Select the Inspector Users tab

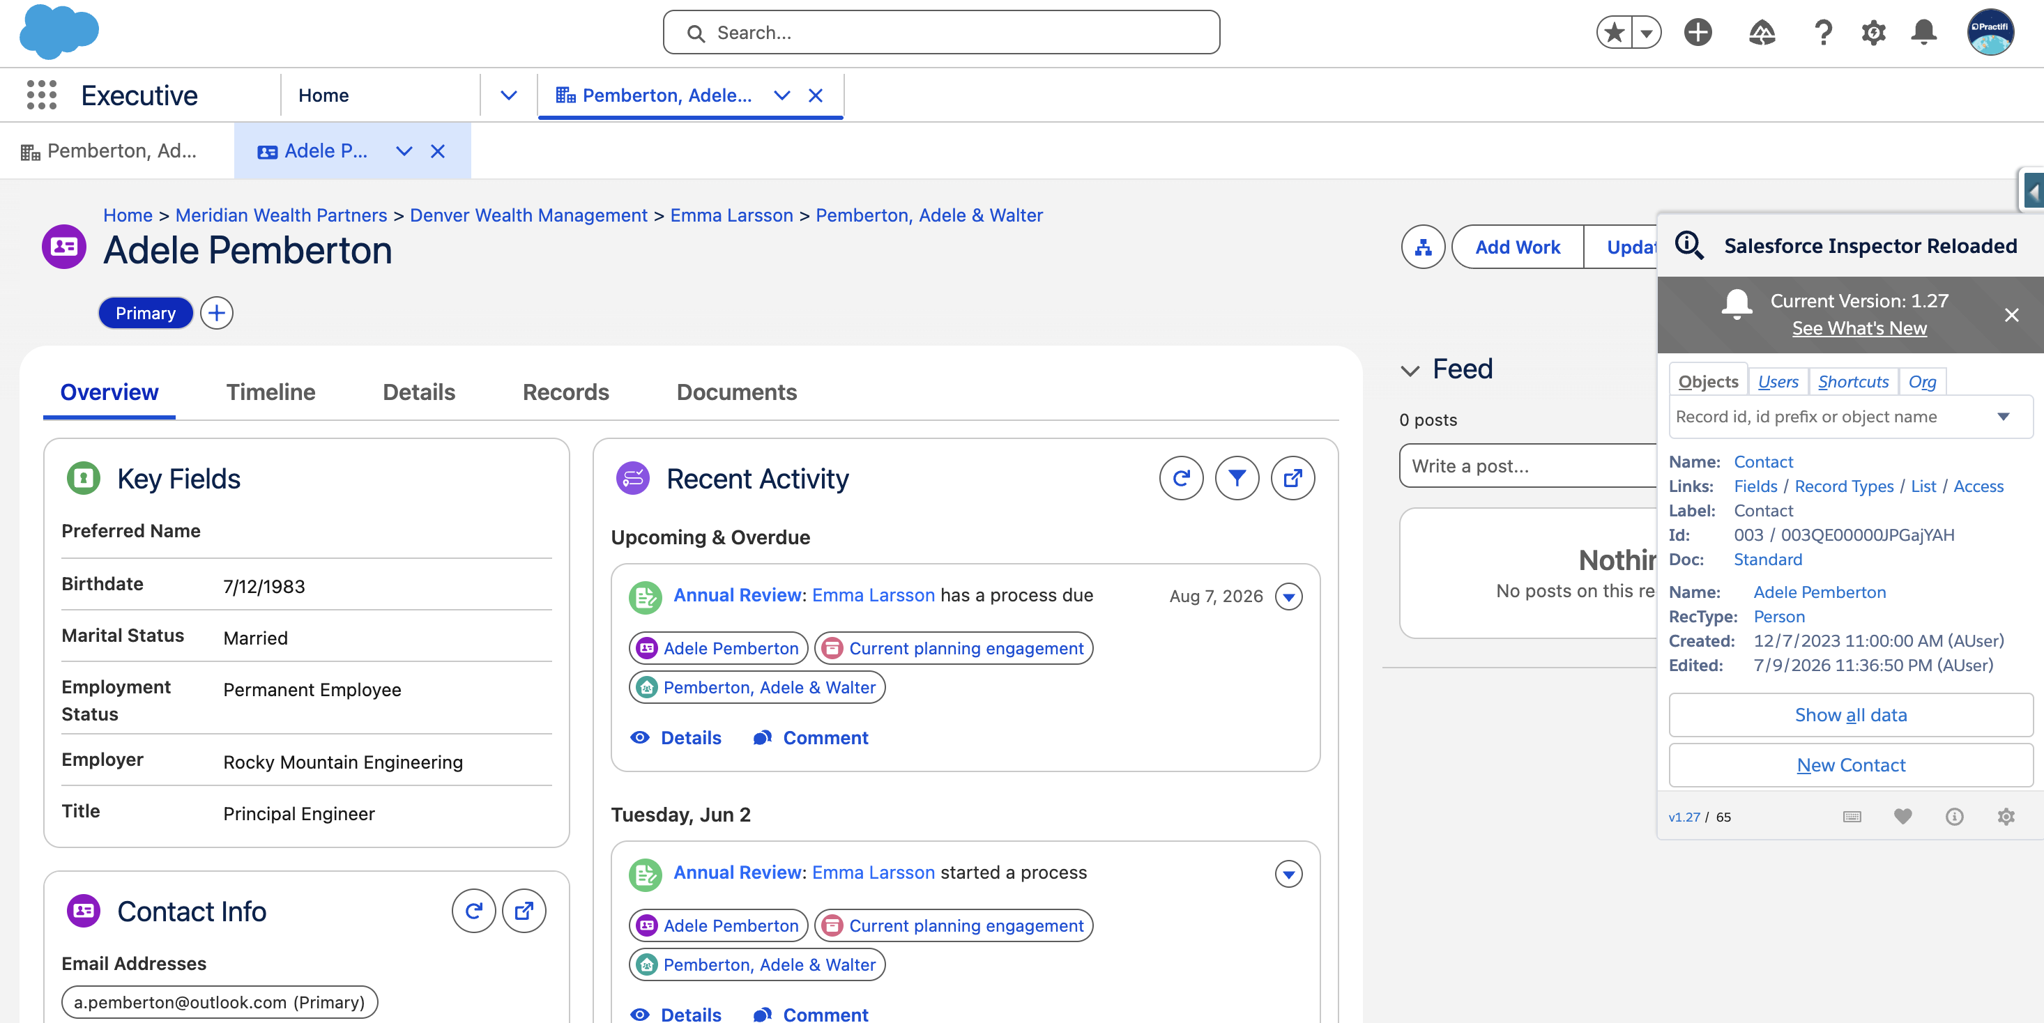coord(1778,381)
